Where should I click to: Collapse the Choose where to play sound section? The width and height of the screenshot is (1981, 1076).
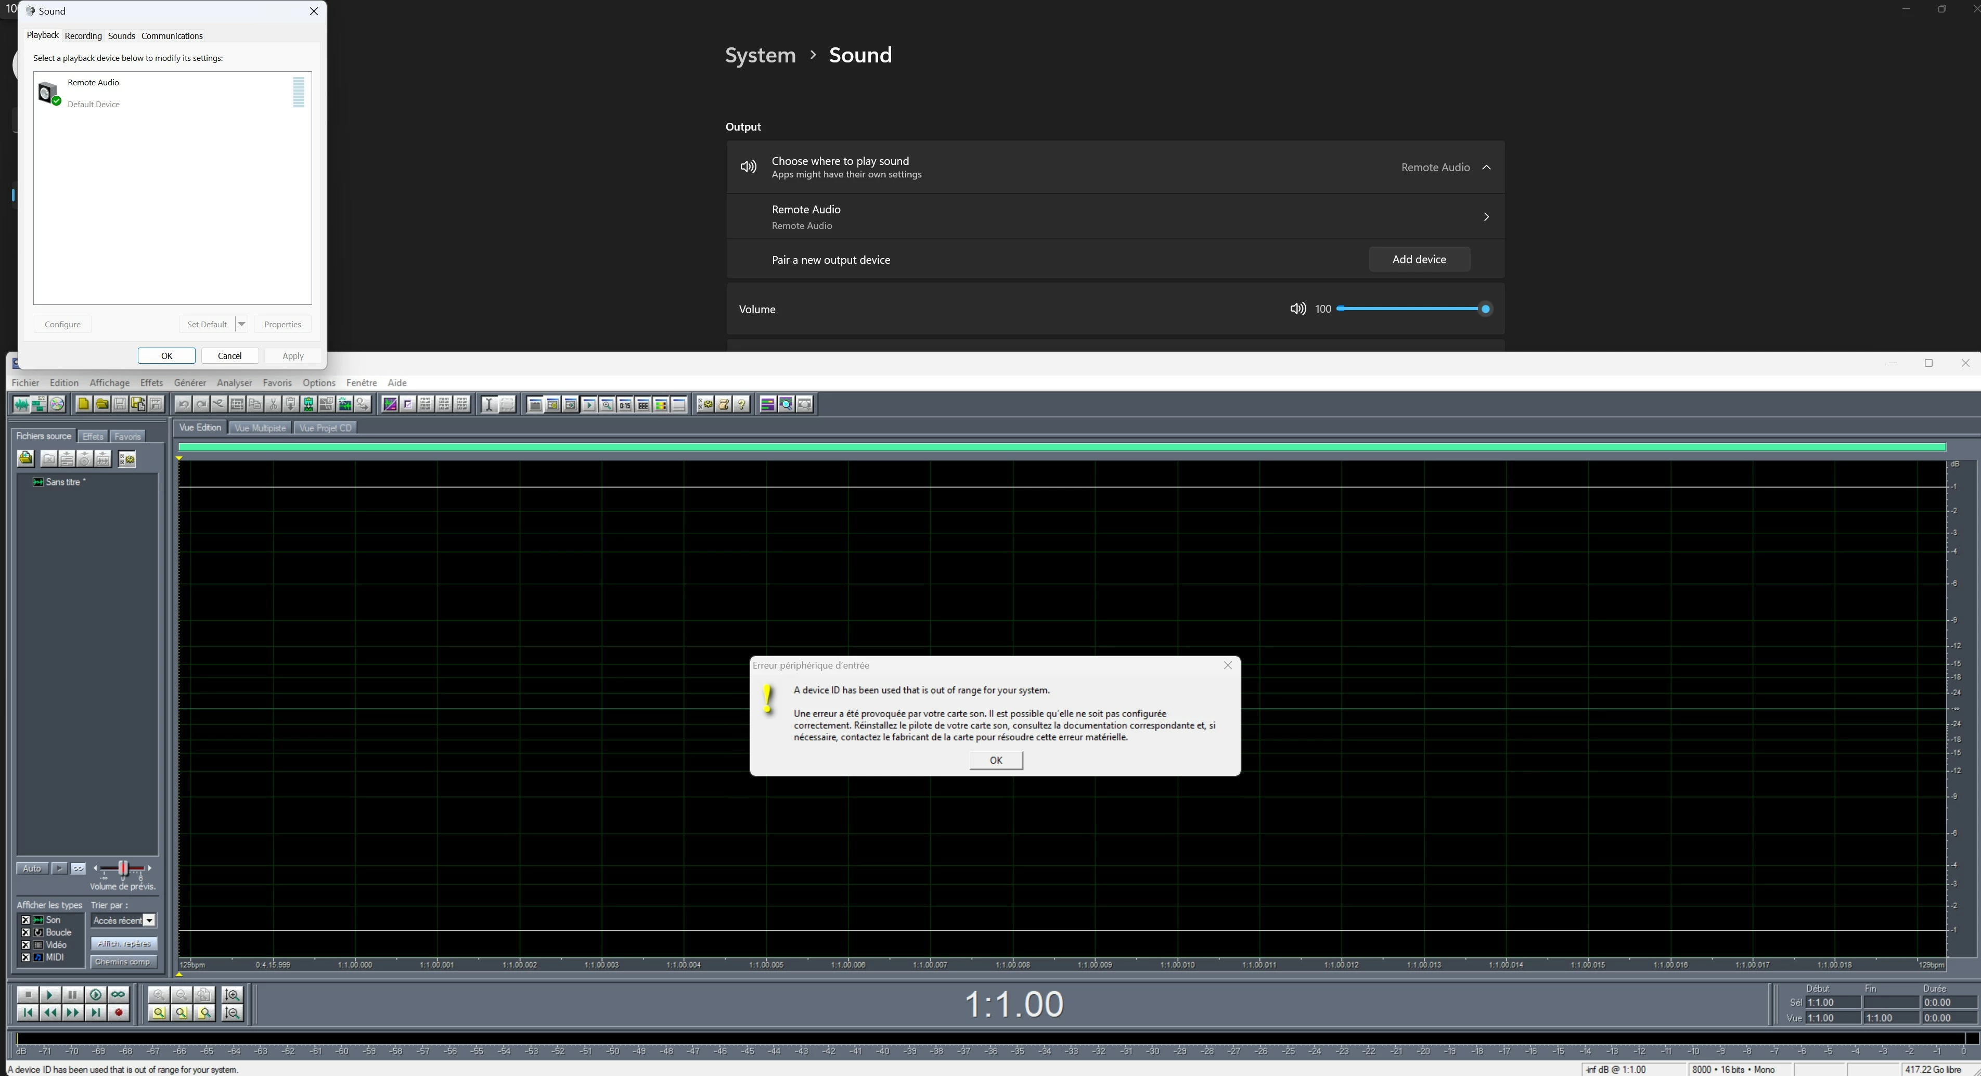[1486, 168]
